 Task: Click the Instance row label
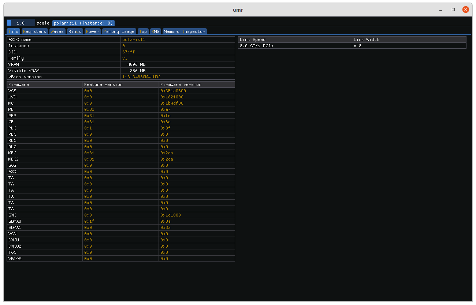pyautogui.click(x=19, y=46)
